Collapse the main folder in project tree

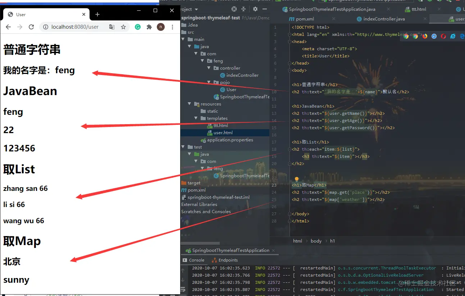183,39
